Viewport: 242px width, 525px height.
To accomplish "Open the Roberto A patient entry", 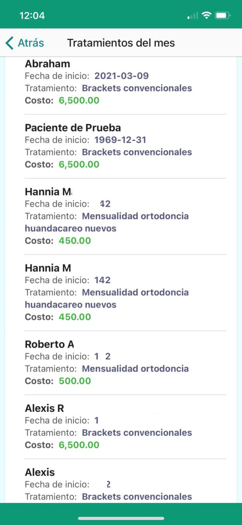I will [x=49, y=344].
